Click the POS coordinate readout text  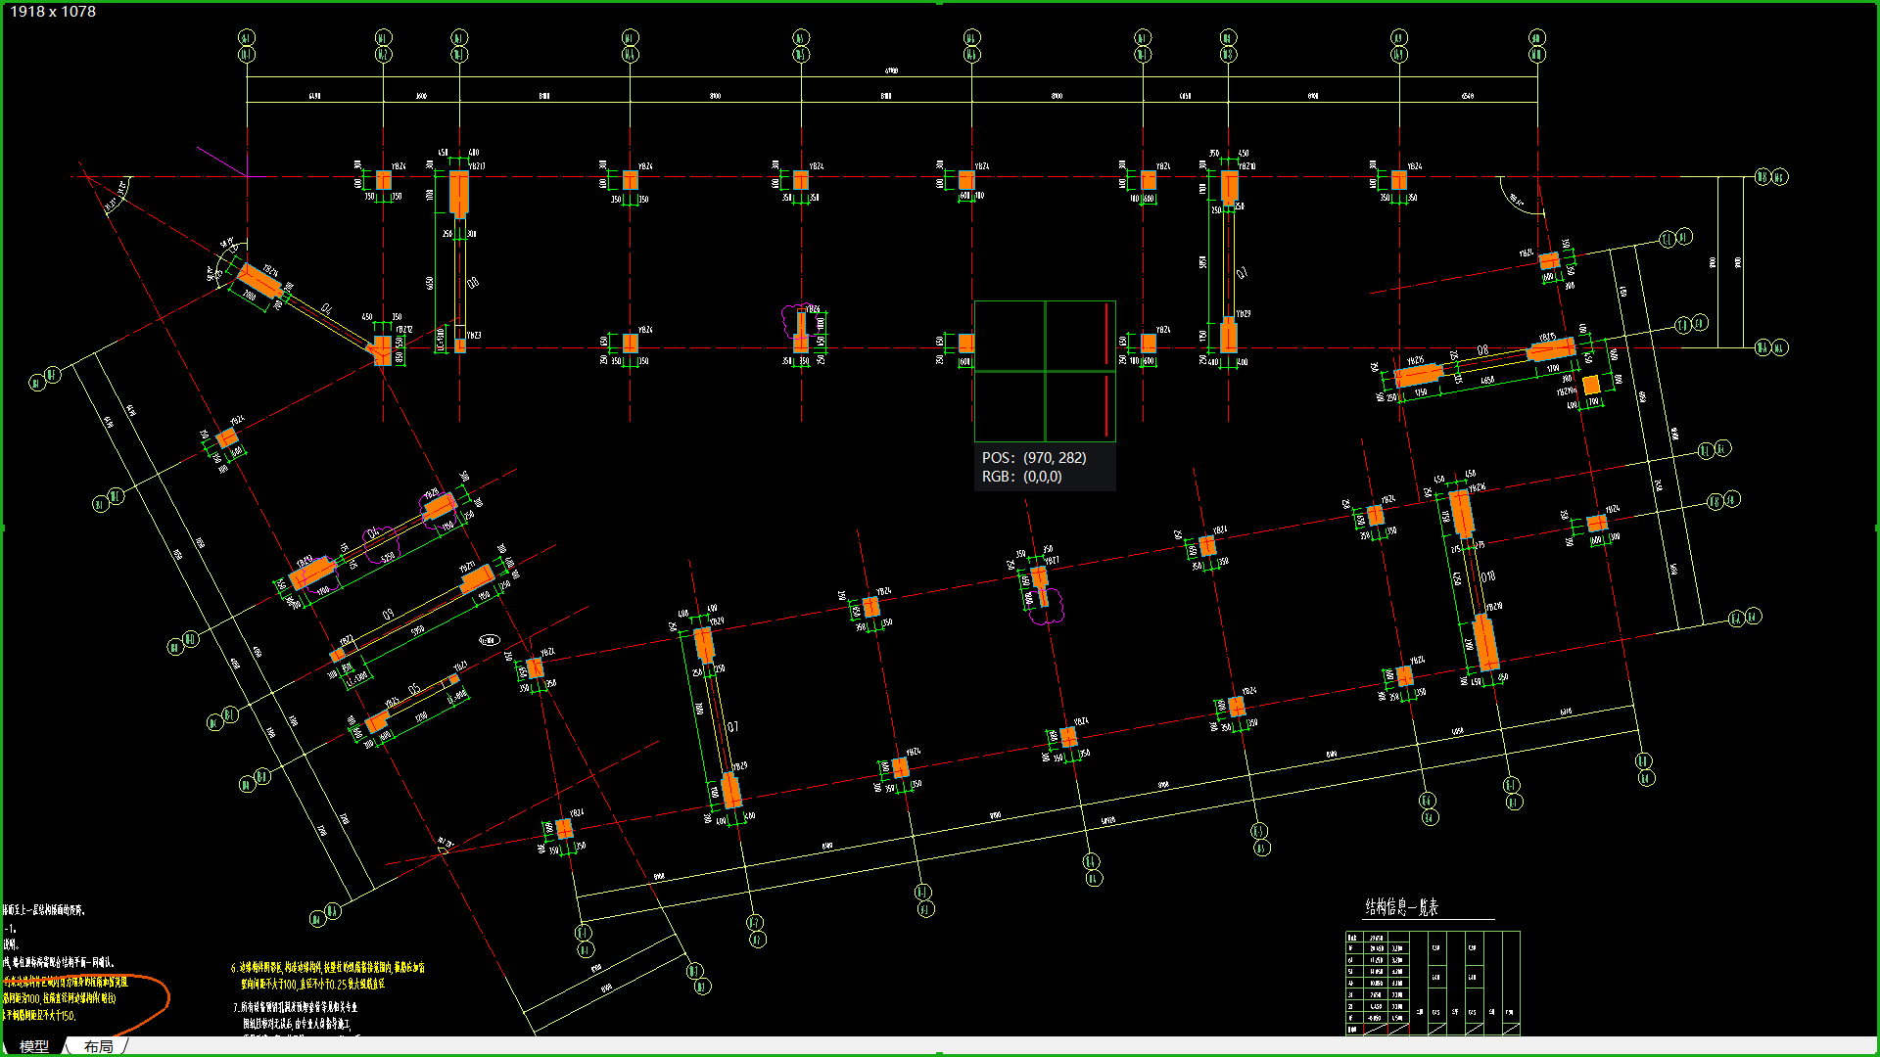(x=1034, y=458)
